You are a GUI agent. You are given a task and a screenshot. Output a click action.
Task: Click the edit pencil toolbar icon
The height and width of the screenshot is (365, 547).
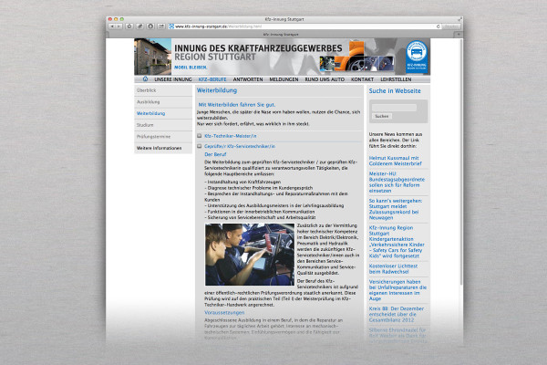tap(139, 26)
